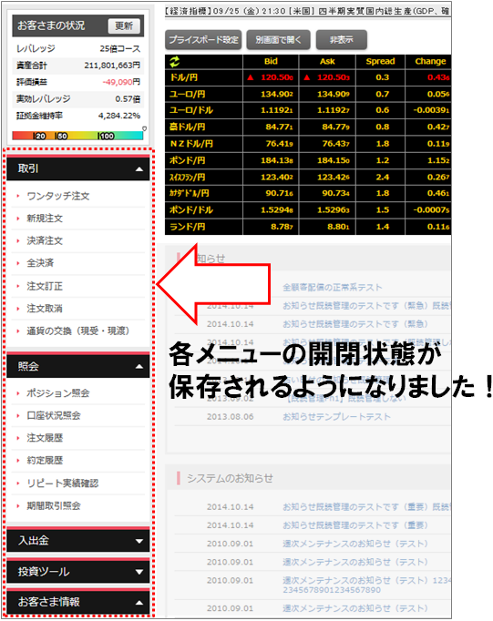The height and width of the screenshot is (621, 493).
Task: Select 全決済 menu item
Action: point(40,263)
